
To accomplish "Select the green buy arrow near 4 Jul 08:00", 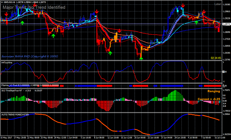I will (196, 23).
